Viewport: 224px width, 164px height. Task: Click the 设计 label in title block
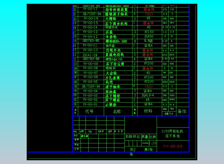click(x=76, y=136)
